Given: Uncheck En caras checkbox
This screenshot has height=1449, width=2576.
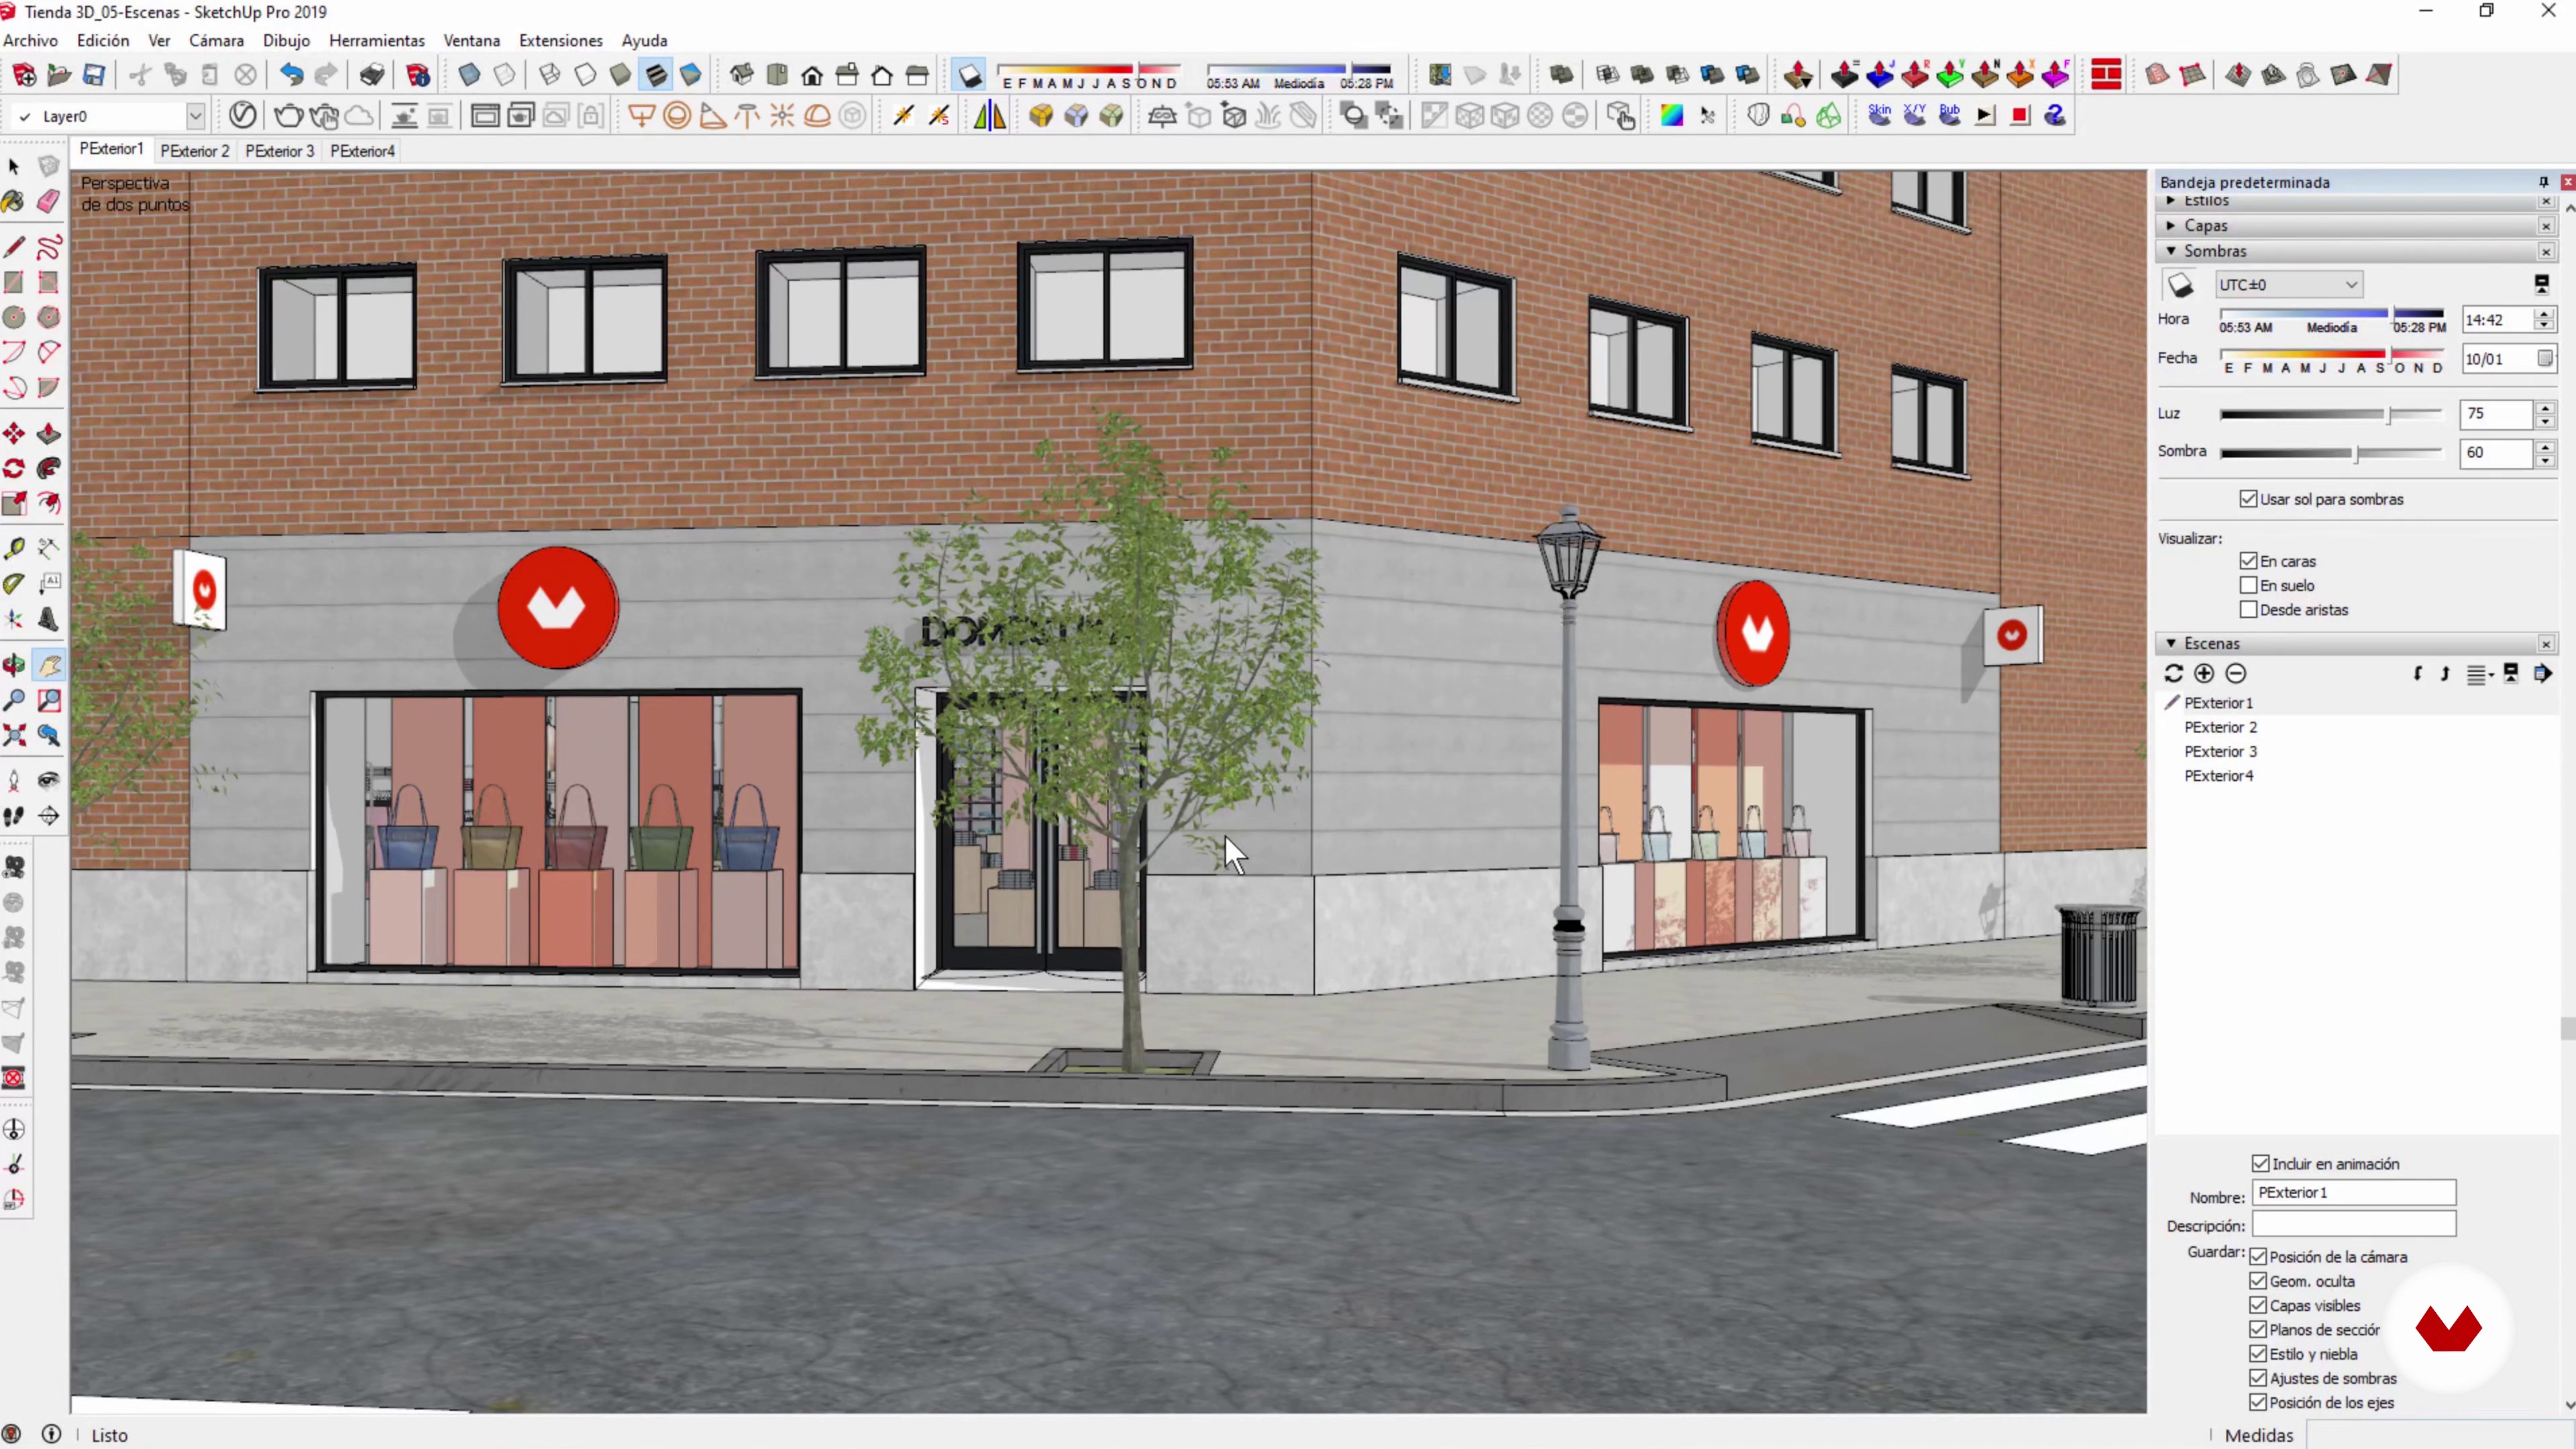Looking at the screenshot, I should click(x=2249, y=561).
